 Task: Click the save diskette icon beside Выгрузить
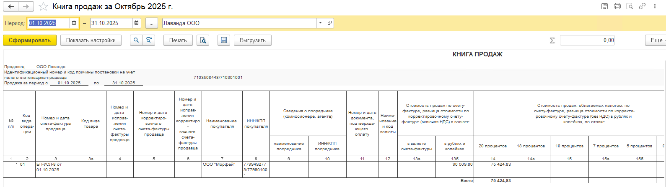pyautogui.click(x=224, y=40)
